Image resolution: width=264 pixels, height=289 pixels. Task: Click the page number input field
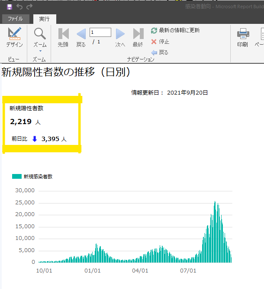tap(100, 33)
